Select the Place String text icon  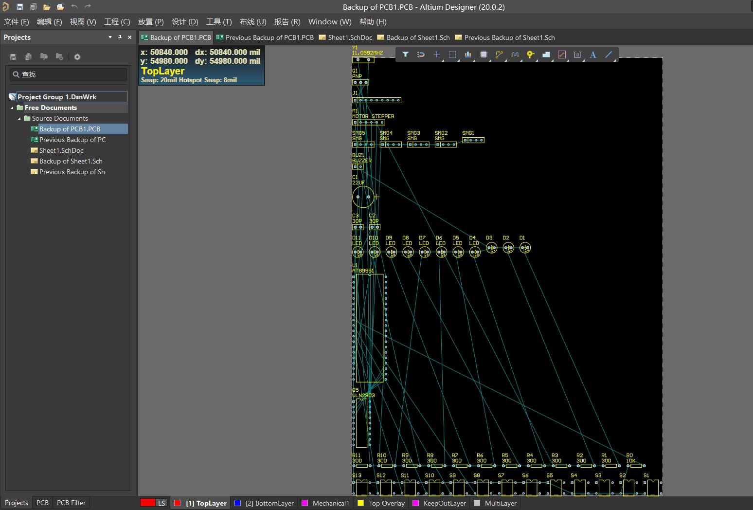pos(593,55)
